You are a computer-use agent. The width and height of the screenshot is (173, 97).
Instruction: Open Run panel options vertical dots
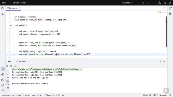[160, 61]
